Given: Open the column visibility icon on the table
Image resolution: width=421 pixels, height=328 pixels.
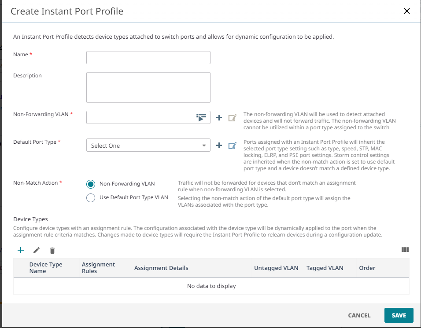Looking at the screenshot, I should click(x=405, y=250).
